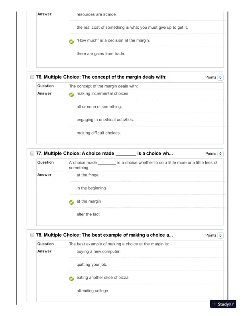The height and width of the screenshot is (316, 244).
Task: Click green checkmark beside at the margin
Action: coord(71,202)
